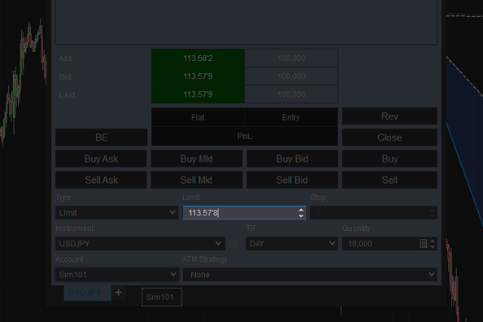Open the ATM Strategy dropdown showing None
The height and width of the screenshot is (322, 483).
pos(310,274)
